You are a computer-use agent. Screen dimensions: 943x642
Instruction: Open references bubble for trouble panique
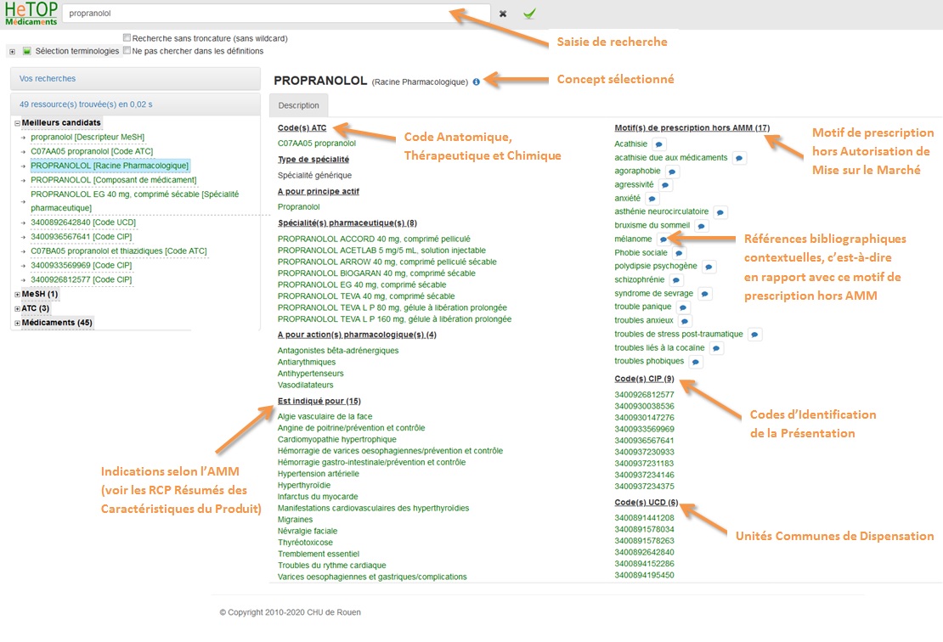683,307
